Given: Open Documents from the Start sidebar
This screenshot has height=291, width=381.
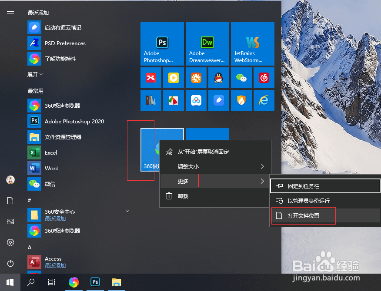Looking at the screenshot, I should coord(10,201).
